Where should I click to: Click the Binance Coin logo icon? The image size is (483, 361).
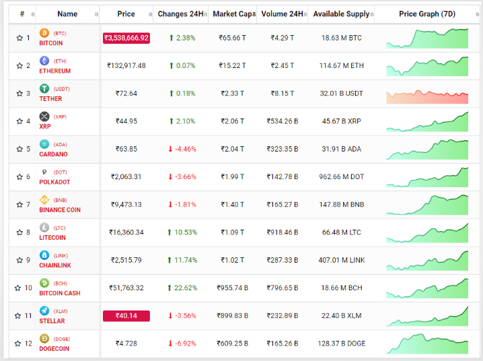(x=44, y=200)
